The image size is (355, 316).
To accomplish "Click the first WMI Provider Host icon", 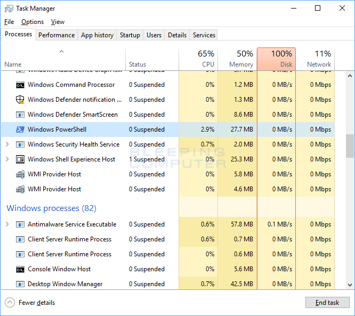I will (x=20, y=174).
